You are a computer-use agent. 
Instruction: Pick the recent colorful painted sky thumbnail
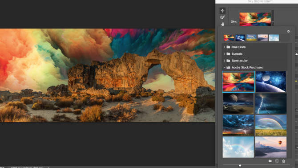pos(229,38)
